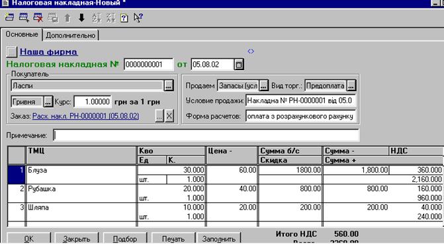Clear the Заказ link with X button
The image size is (444, 244).
(x=169, y=116)
